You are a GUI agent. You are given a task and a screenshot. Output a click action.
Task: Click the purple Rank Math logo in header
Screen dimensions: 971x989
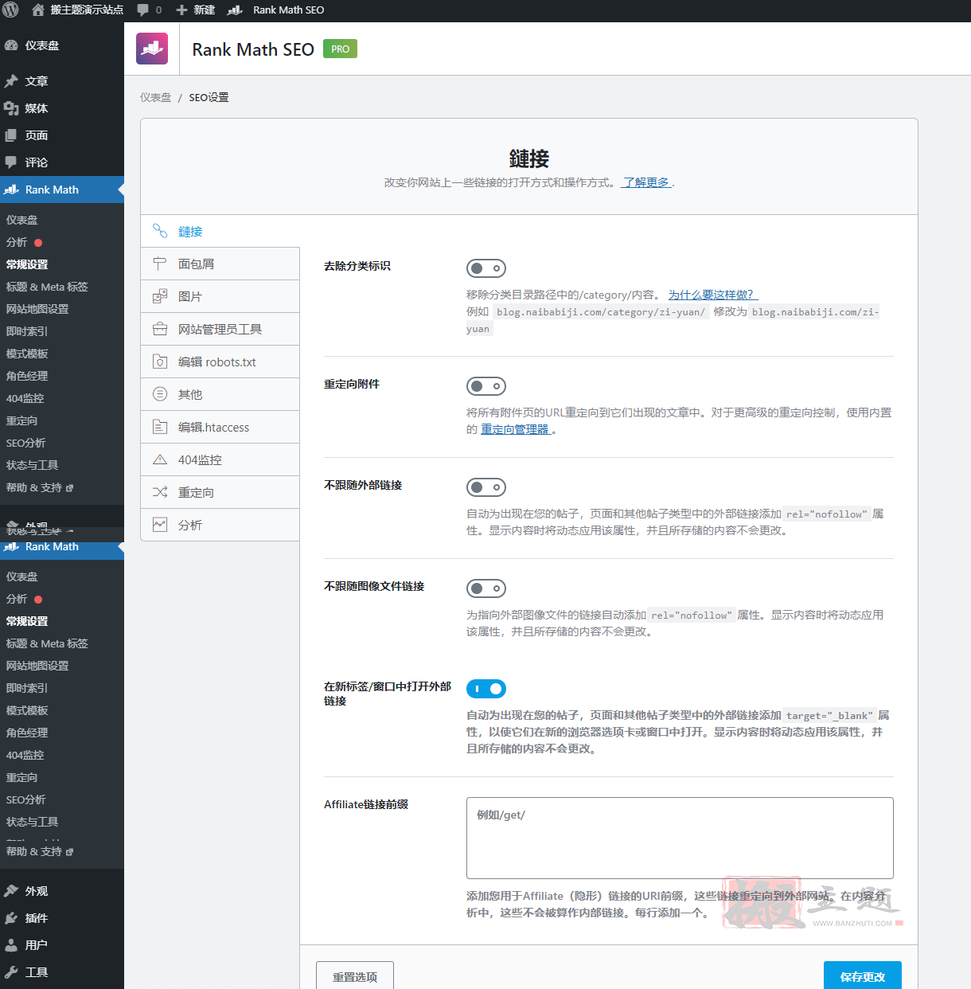pos(152,49)
